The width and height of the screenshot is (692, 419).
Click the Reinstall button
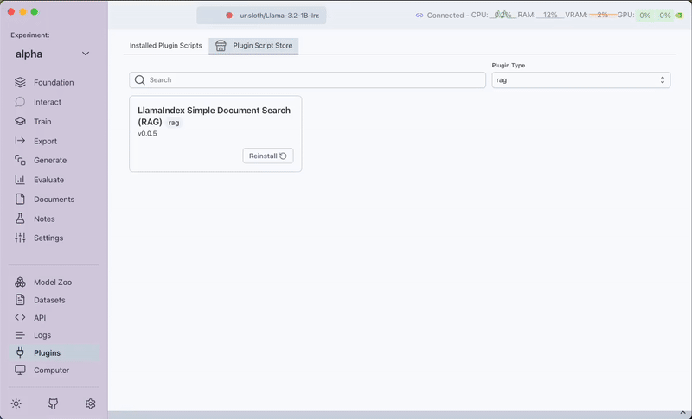tap(268, 156)
